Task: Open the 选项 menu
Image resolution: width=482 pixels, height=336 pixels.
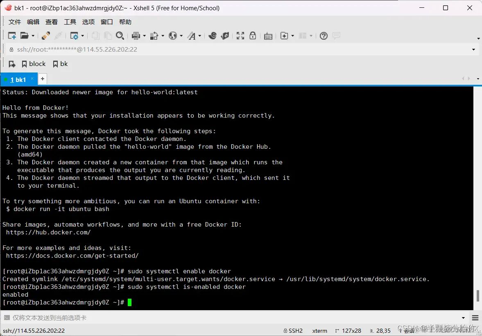Action: (88, 22)
